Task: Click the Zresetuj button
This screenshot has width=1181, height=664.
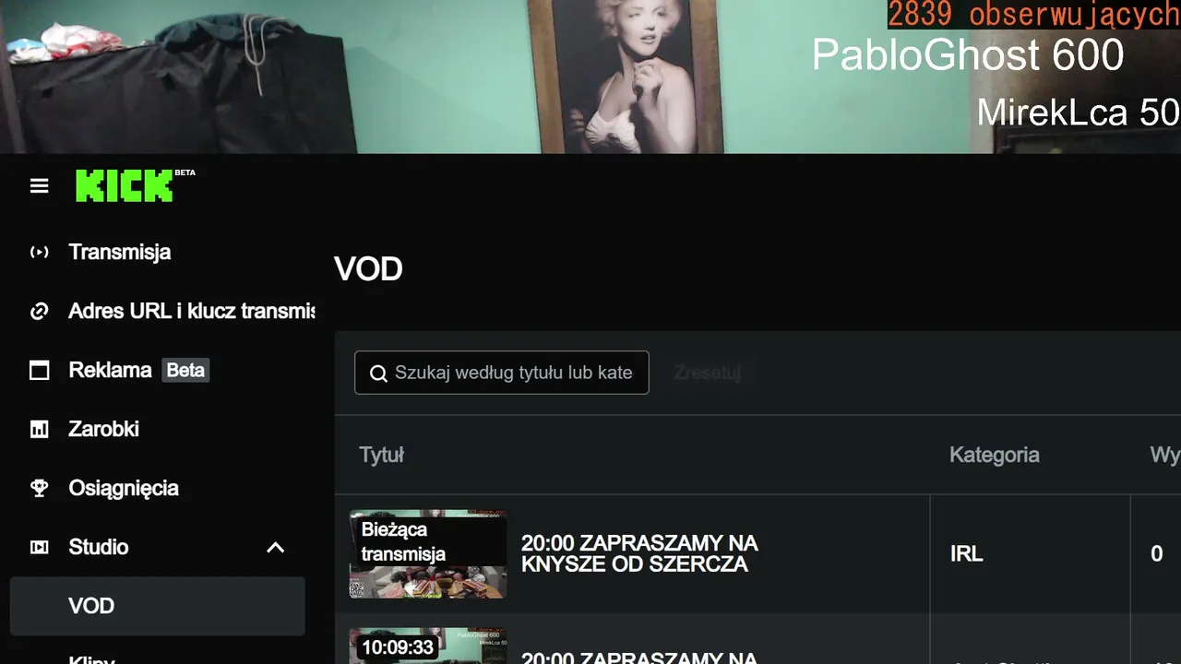Action: point(707,373)
